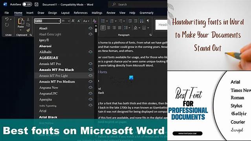Image resolution: width=251 pixels, height=141 pixels.
Task: Click in the title bar Search box
Action: tap(137, 4)
